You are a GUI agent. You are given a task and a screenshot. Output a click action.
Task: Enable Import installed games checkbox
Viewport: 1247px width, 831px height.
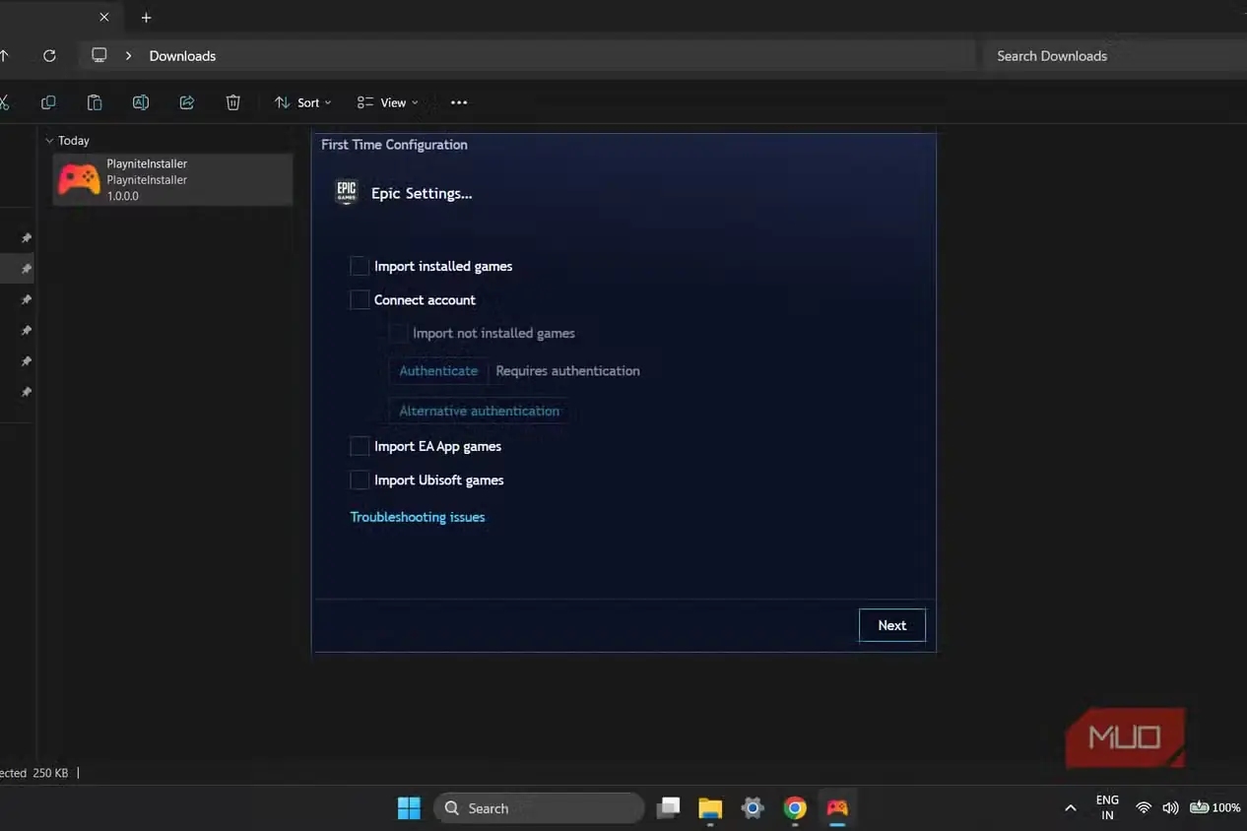(360, 266)
